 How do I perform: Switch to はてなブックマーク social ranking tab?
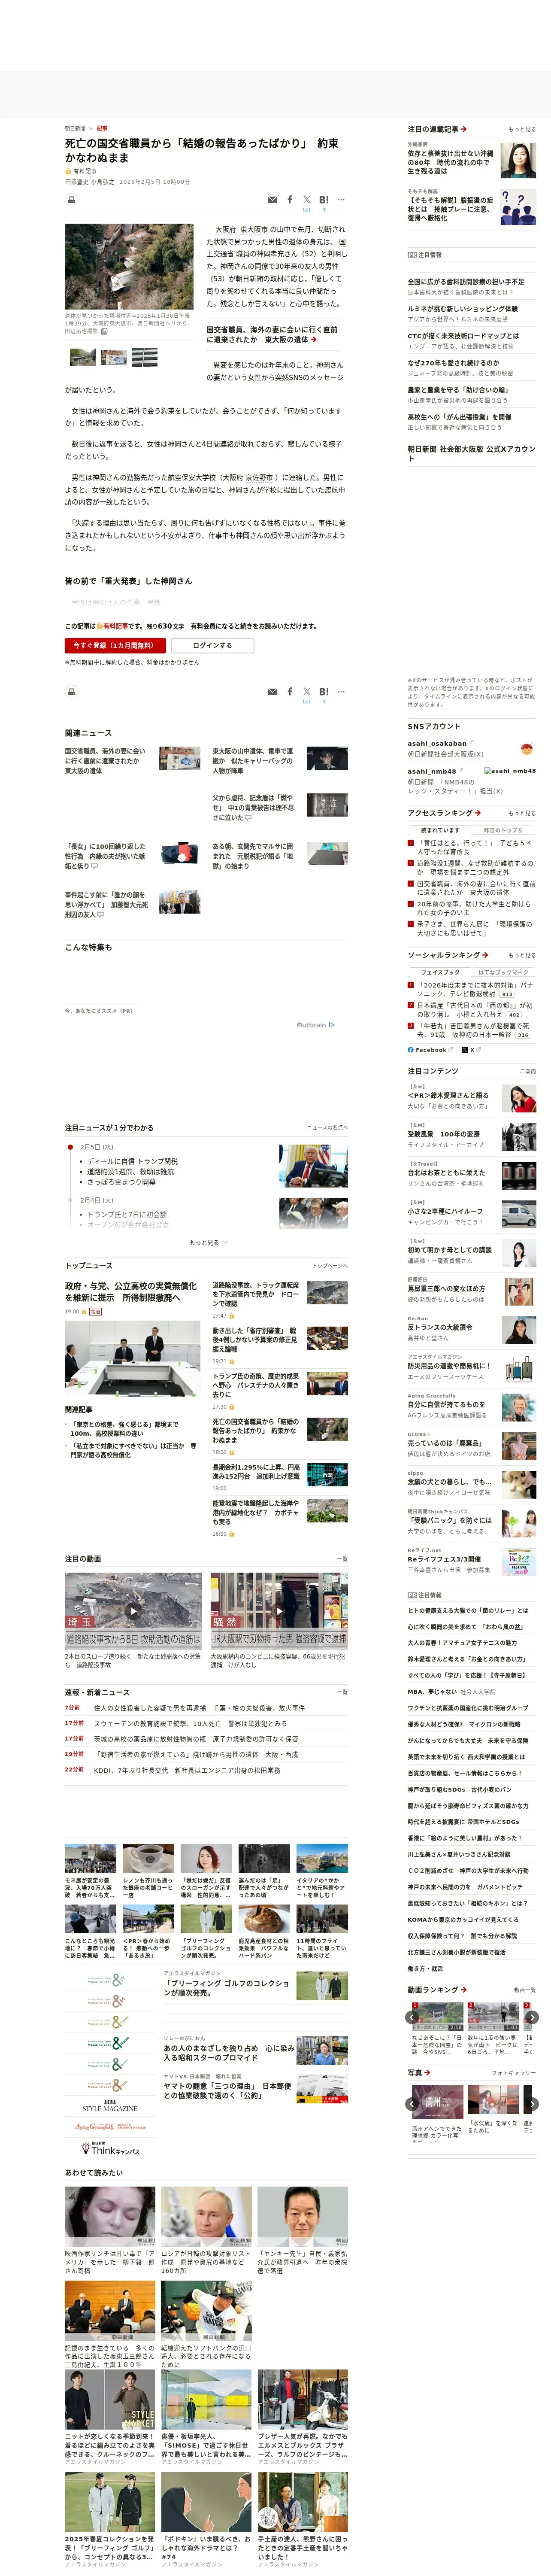tap(503, 972)
